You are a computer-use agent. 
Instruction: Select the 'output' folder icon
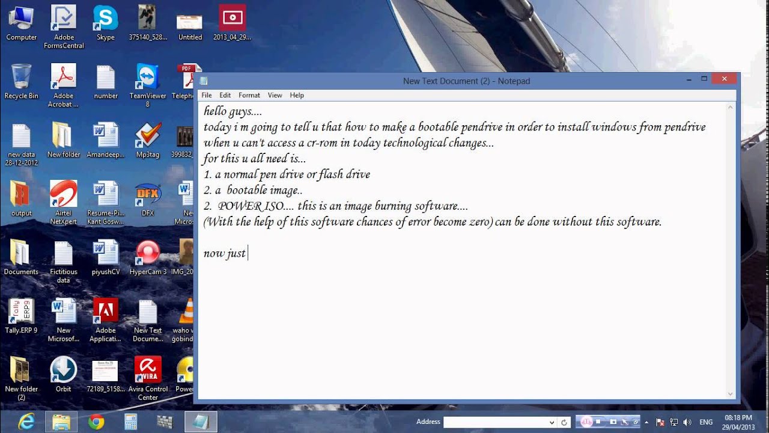22,199
